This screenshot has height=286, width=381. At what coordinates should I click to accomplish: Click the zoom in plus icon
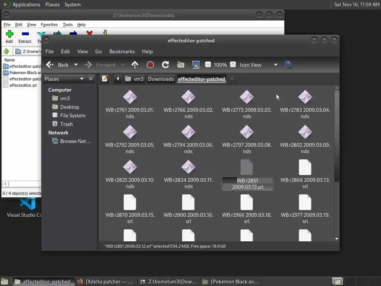pos(233,64)
